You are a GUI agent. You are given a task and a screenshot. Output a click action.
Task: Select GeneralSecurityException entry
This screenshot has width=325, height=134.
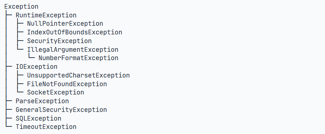61,110
